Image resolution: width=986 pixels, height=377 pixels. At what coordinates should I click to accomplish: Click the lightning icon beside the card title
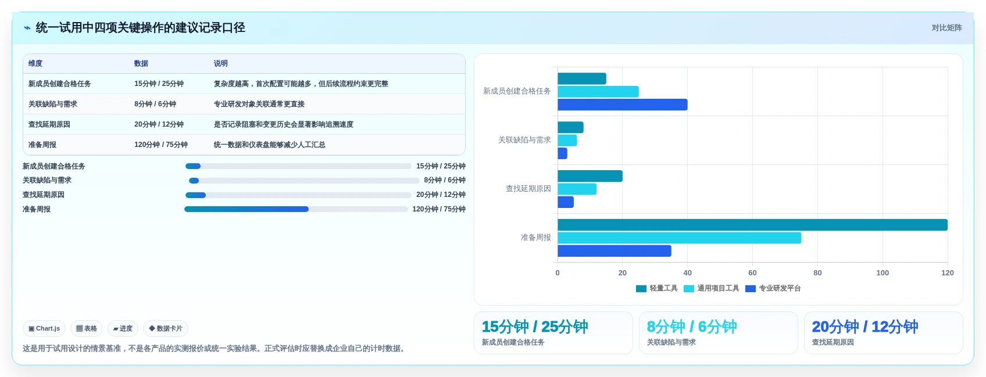tap(27, 28)
